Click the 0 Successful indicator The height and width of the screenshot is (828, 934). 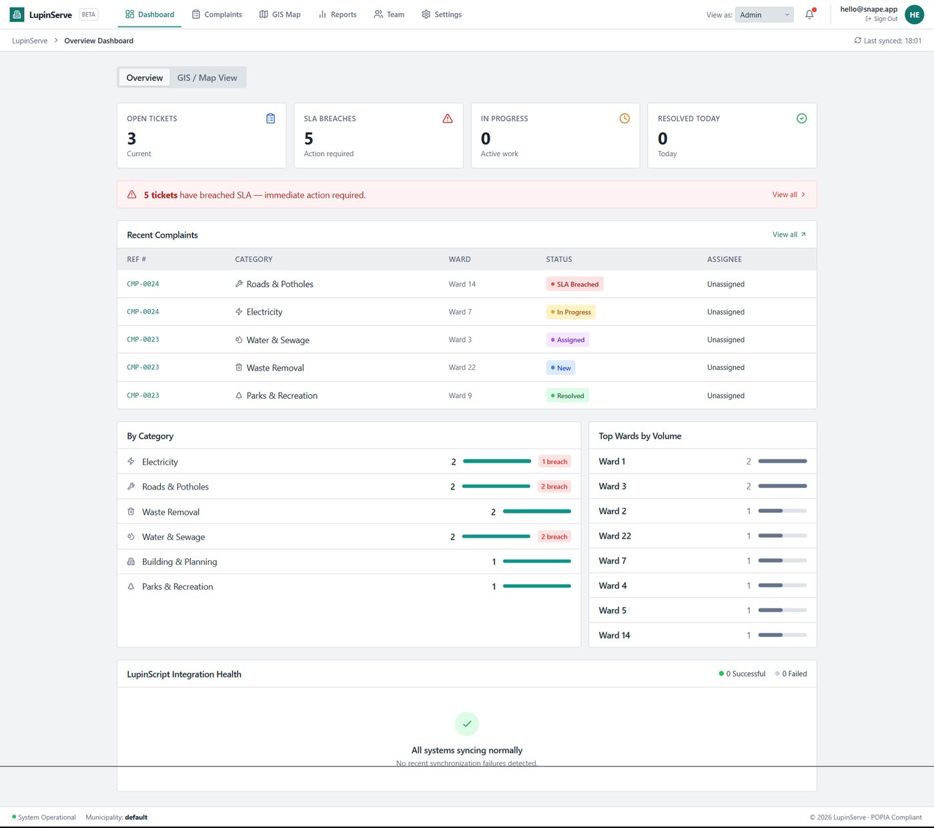[x=742, y=674]
